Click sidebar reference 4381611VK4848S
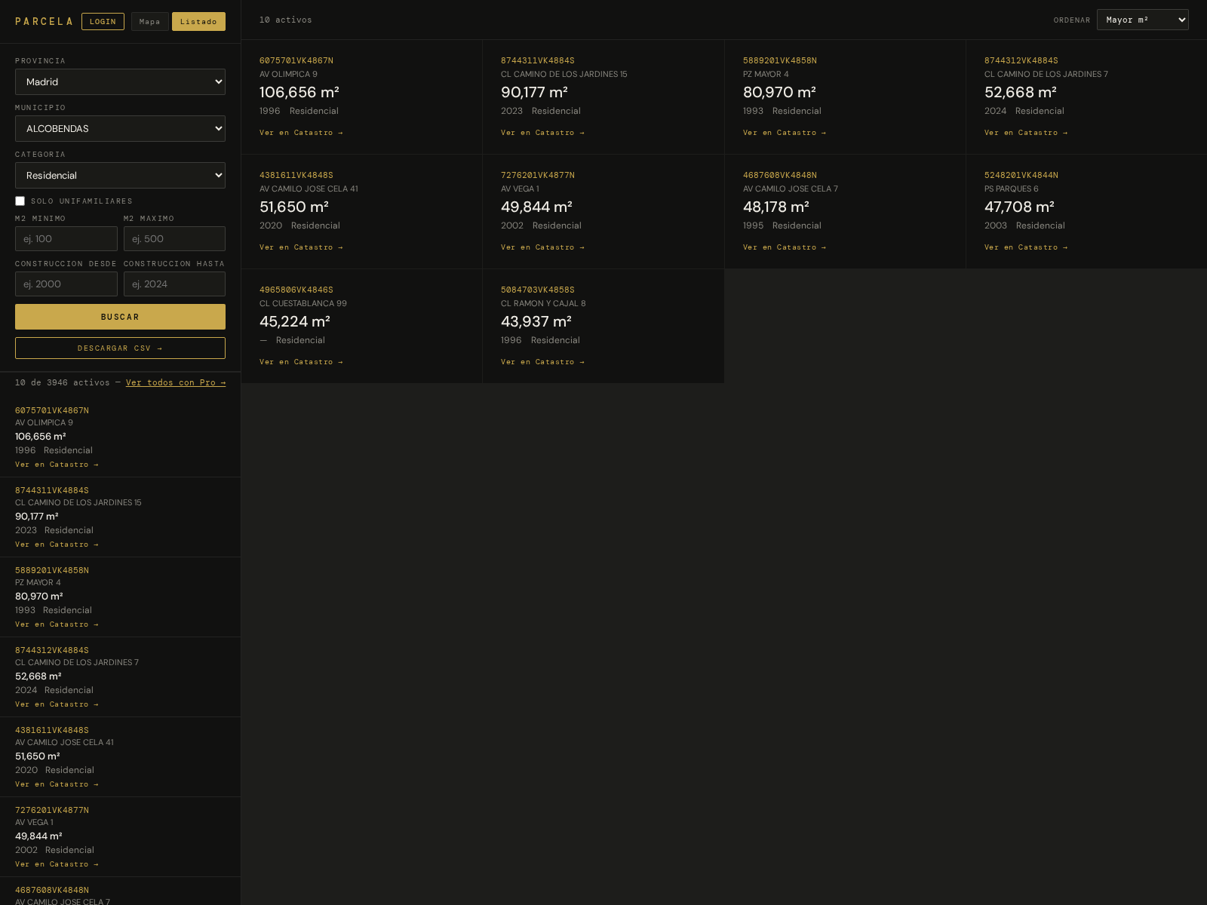 (x=52, y=730)
